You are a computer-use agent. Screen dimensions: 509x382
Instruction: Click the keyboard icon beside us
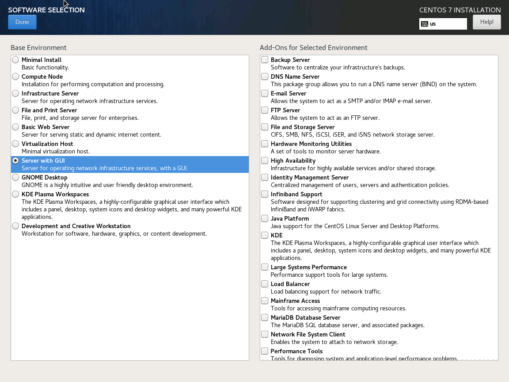point(424,24)
